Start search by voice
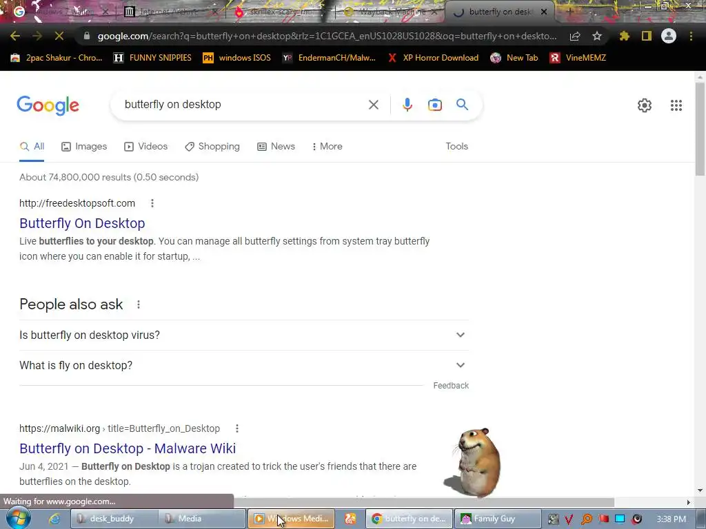The image size is (706, 529). (407, 105)
